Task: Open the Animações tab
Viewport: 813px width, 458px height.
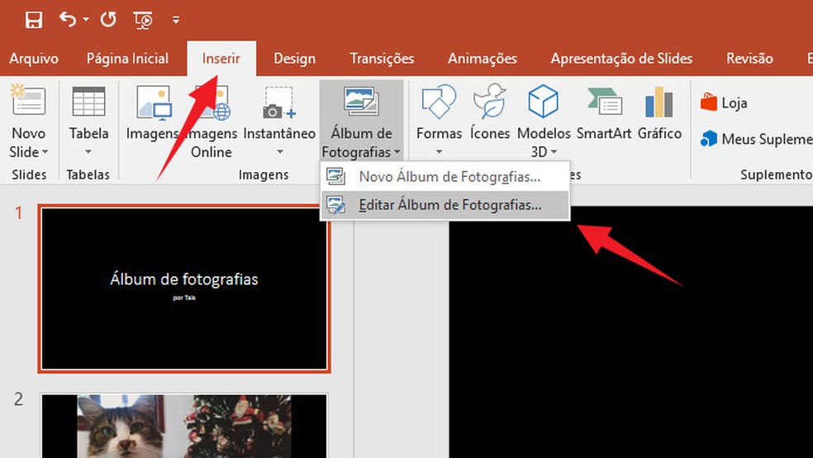Action: tap(483, 59)
